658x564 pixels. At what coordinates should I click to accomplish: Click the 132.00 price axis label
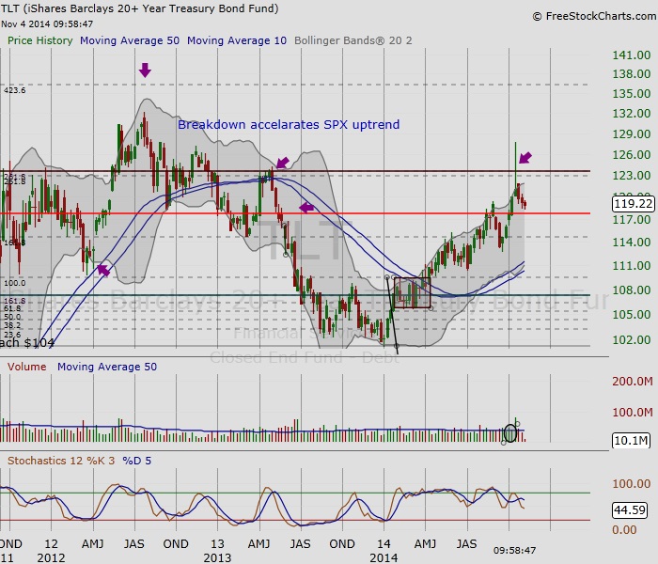pos(632,114)
